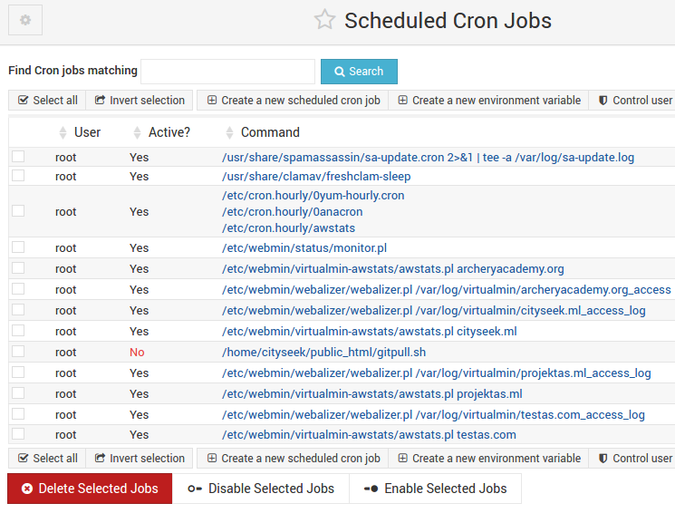The image size is (675, 513).
Task: Open the awstats.pl testas.com job link
Action: (x=369, y=435)
